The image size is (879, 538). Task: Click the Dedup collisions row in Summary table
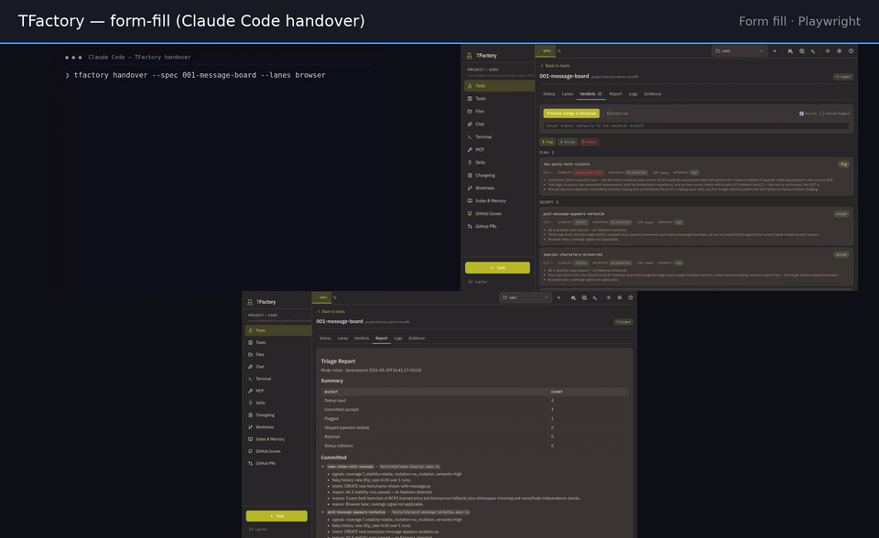click(474, 447)
